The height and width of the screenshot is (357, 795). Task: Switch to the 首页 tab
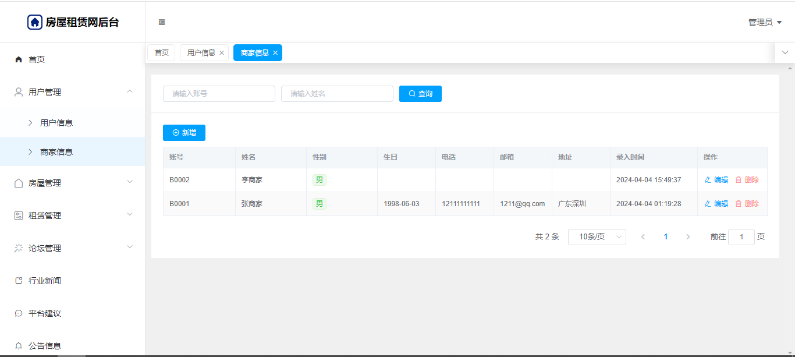(161, 53)
